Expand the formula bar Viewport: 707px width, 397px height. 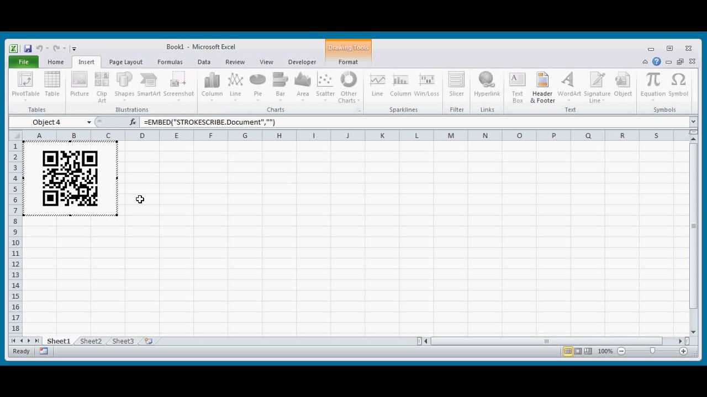693,122
